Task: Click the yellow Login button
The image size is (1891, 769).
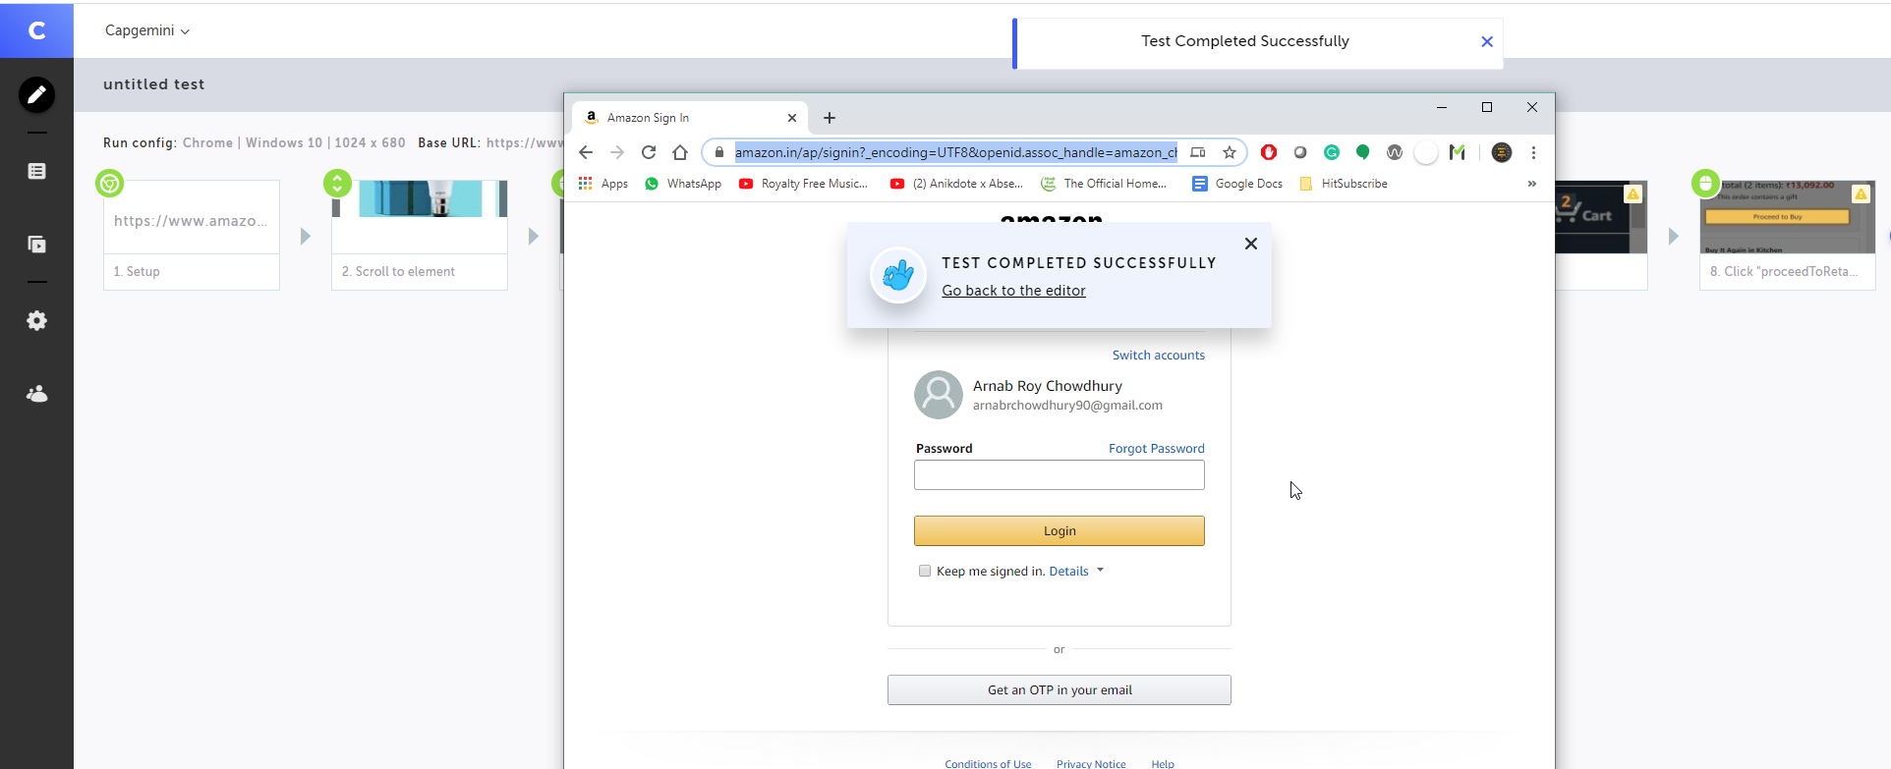Action: (x=1060, y=530)
